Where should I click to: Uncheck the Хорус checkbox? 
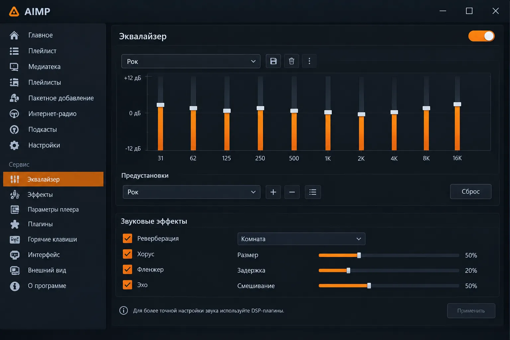pyautogui.click(x=127, y=254)
